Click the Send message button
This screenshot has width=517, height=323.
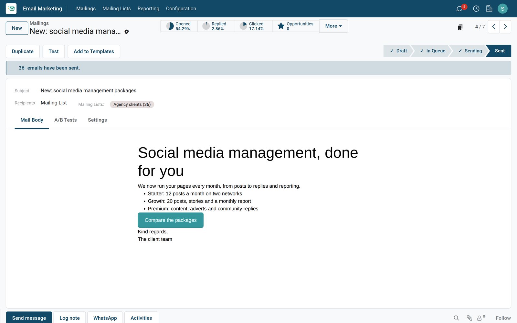pyautogui.click(x=29, y=318)
